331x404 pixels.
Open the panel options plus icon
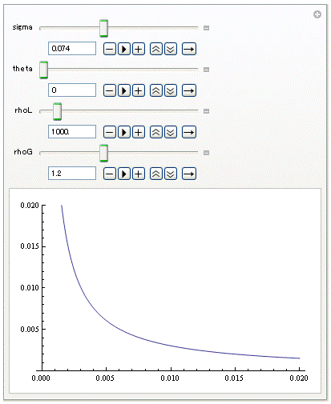pos(317,14)
